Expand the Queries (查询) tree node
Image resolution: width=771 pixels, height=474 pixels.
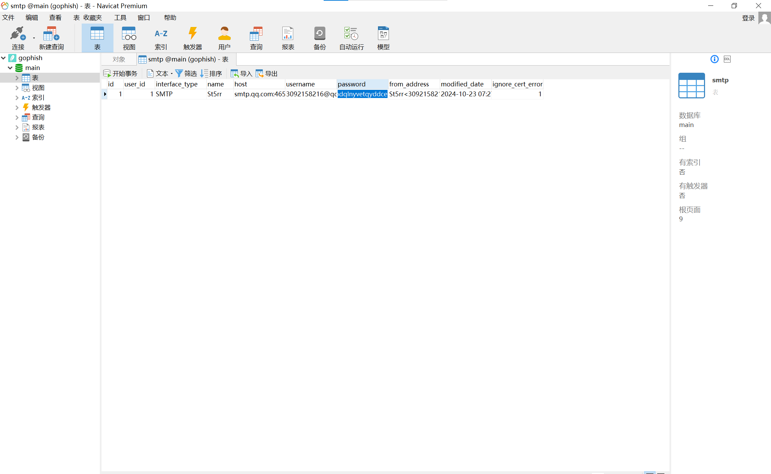click(x=17, y=117)
